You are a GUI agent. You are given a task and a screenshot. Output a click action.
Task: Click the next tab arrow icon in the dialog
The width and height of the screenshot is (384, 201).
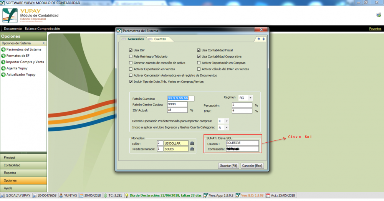click(264, 39)
